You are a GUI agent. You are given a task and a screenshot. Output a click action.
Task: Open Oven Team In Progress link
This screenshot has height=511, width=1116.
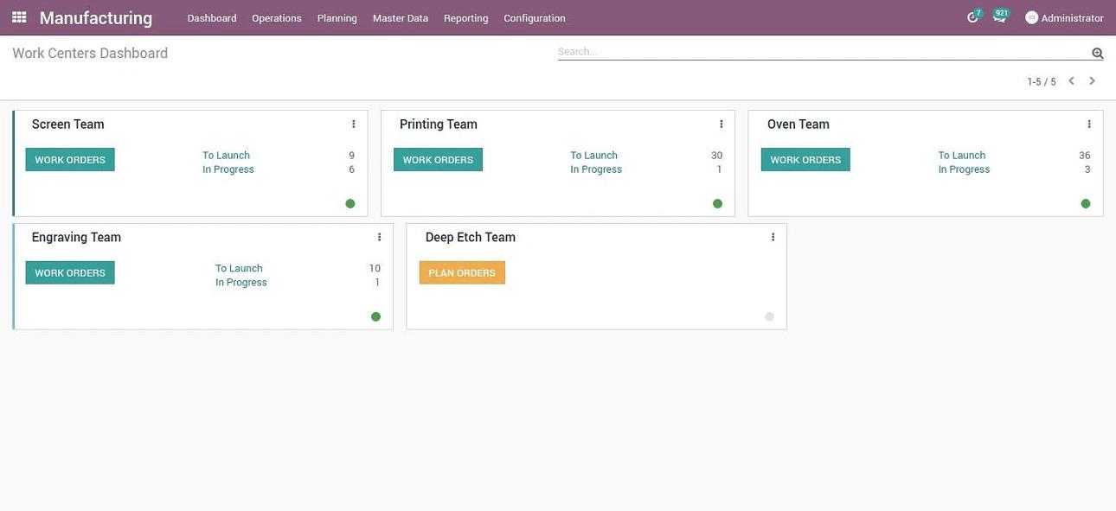[x=964, y=169]
